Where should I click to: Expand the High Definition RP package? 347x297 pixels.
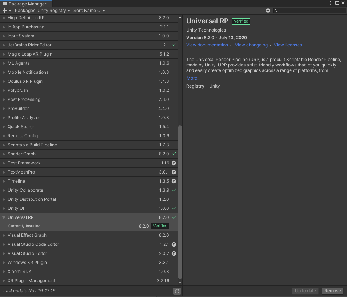[x=4, y=18]
